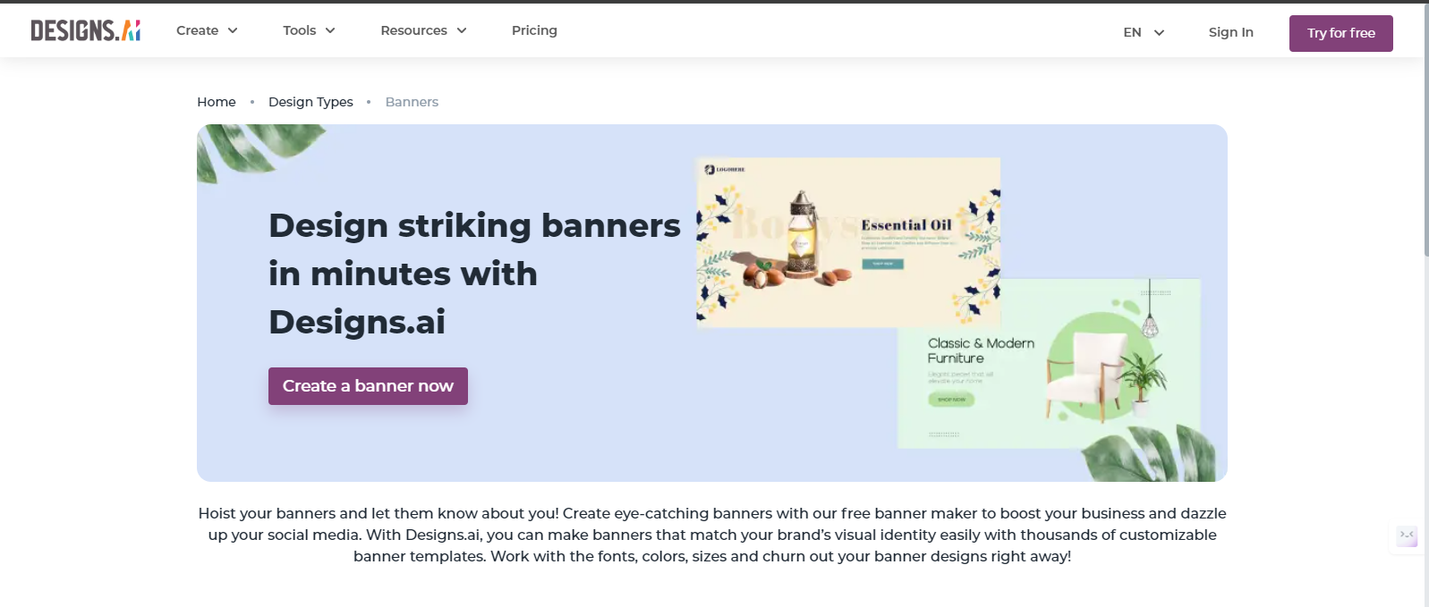Go to the Pricing page
Screen dimensions: 1429x607
pos(534,30)
